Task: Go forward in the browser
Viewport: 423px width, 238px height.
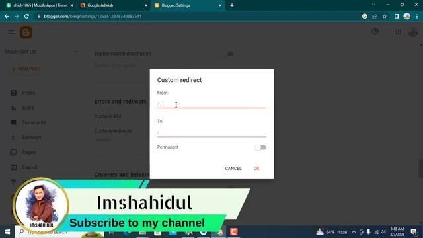Action: point(17,16)
